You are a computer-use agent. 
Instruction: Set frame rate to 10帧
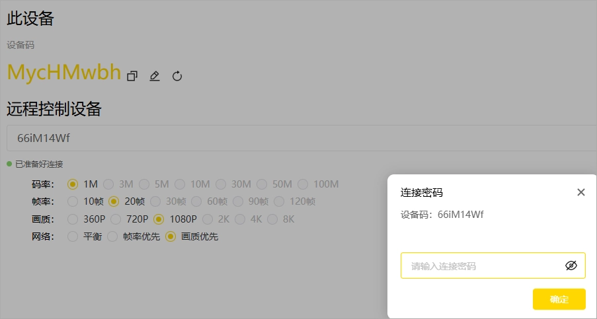tap(73, 201)
